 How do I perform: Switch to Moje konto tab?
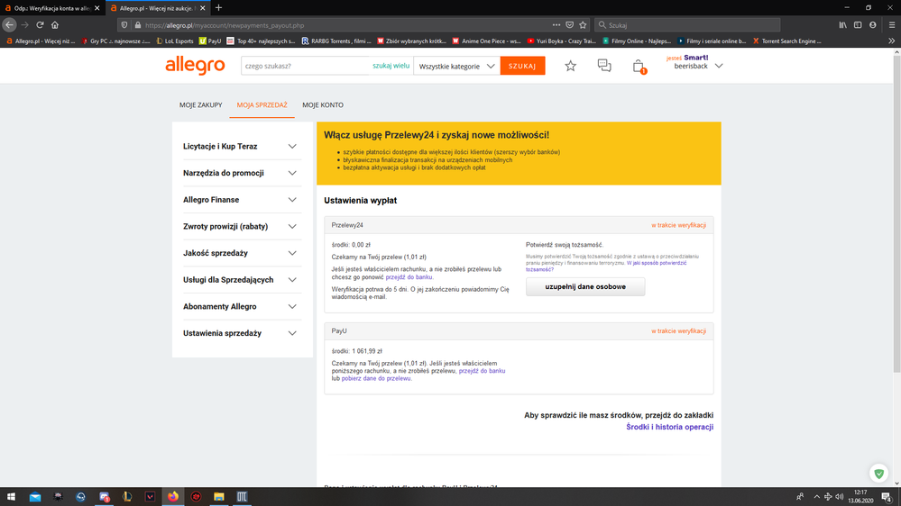(x=323, y=105)
